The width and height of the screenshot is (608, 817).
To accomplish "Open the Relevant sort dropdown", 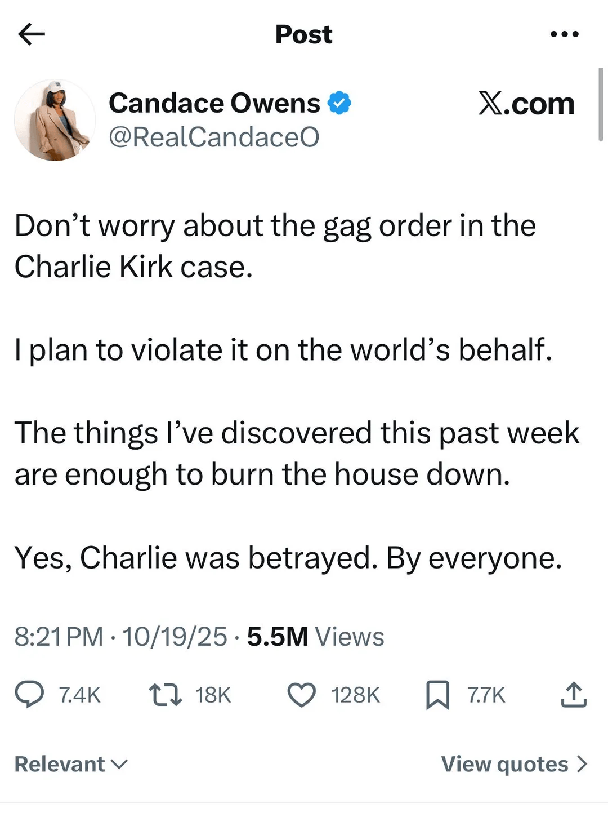I will point(71,764).
